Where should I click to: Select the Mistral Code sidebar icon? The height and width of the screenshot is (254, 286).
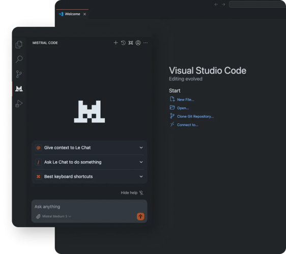[x=19, y=89]
